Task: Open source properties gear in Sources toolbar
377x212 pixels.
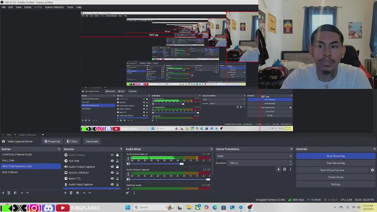Action: pos(77,193)
